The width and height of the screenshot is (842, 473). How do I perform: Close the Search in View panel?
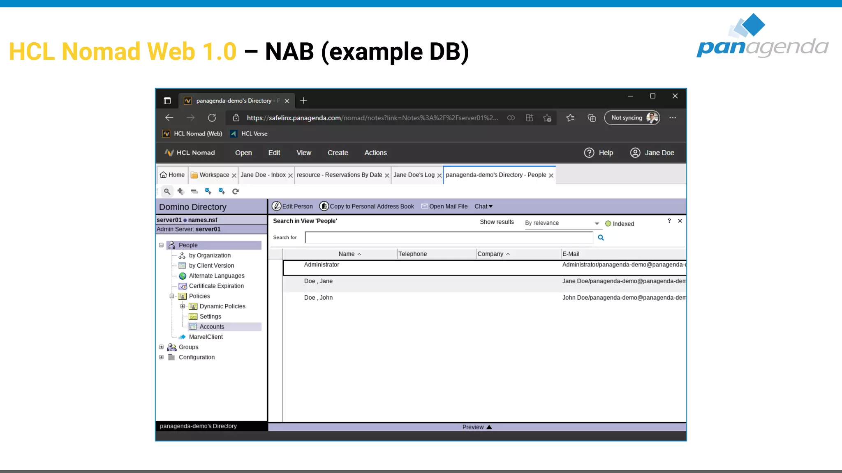coord(680,221)
